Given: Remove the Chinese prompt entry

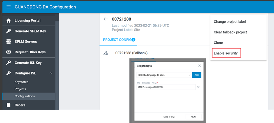Looking at the screenshot, I should point(199,87).
